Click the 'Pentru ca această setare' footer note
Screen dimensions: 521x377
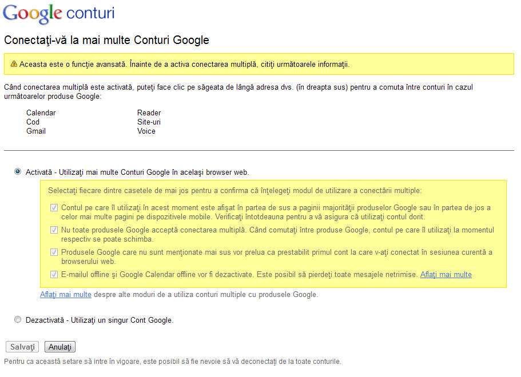[x=173, y=362]
